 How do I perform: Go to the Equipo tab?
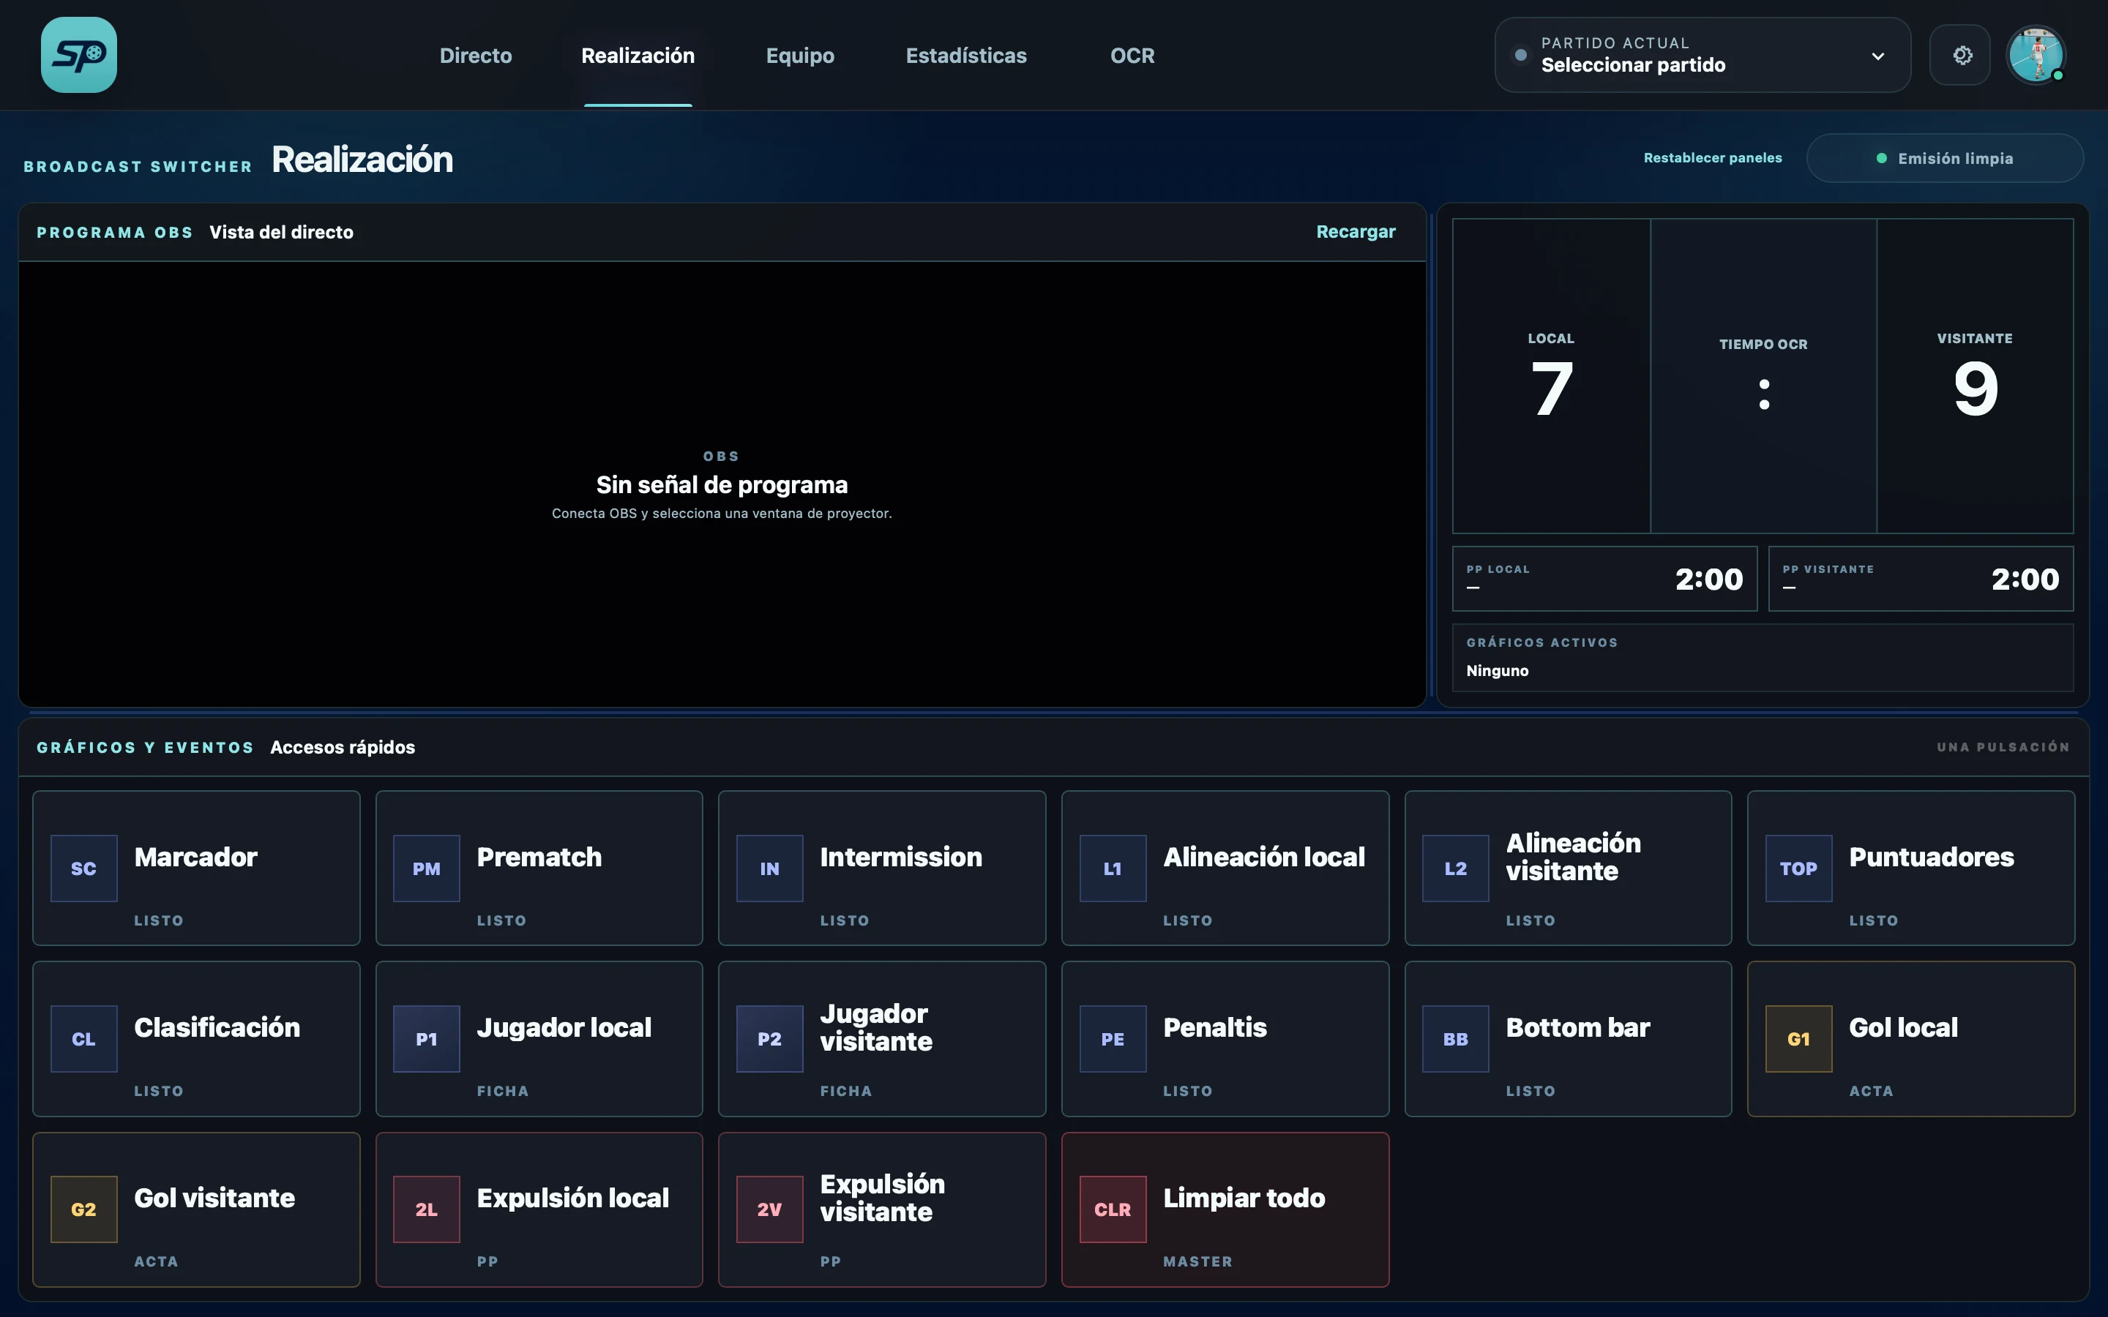click(799, 56)
